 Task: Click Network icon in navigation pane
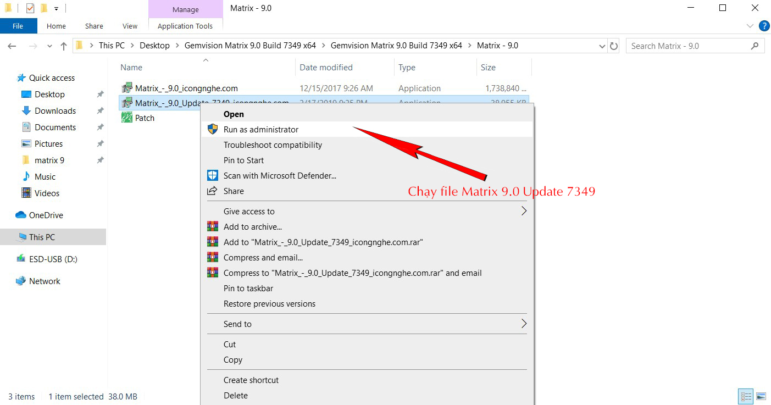[x=21, y=281]
